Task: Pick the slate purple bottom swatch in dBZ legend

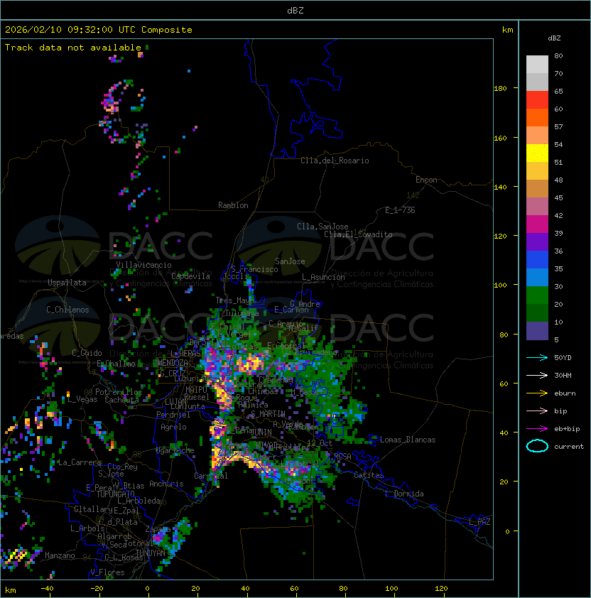Action: click(537, 331)
